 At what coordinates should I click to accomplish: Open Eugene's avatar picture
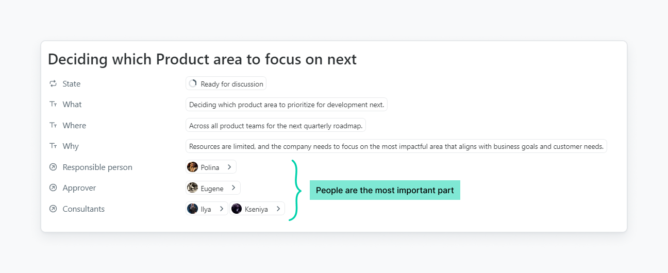(x=193, y=188)
